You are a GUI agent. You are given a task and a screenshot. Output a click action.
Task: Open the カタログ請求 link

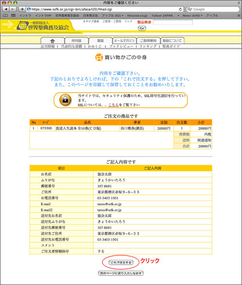pyautogui.click(x=91, y=21)
